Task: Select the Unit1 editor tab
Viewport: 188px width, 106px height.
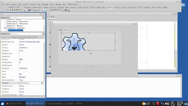Action: pos(50,20)
